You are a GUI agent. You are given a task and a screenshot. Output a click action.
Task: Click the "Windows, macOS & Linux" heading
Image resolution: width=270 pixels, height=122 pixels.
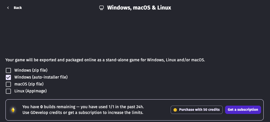point(139,8)
